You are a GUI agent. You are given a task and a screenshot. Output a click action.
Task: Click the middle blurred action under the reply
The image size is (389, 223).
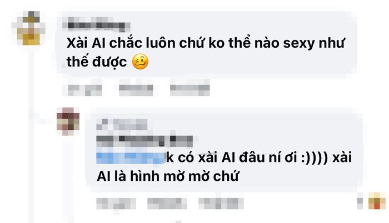tap(167, 204)
